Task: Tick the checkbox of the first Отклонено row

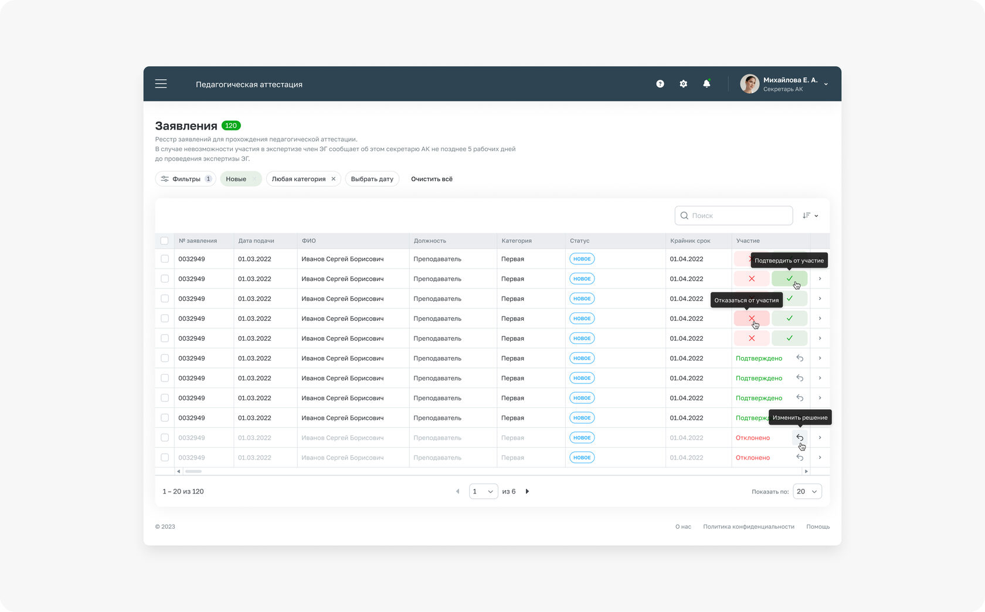Action: (164, 438)
